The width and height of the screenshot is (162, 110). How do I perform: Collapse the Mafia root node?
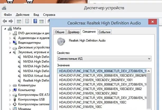click(x=5, y=29)
